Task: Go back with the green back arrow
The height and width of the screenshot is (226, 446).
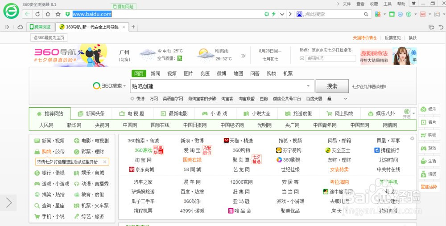Action: coord(27,14)
